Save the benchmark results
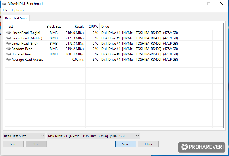The width and height of the screenshot is (229, 156). coord(125,144)
